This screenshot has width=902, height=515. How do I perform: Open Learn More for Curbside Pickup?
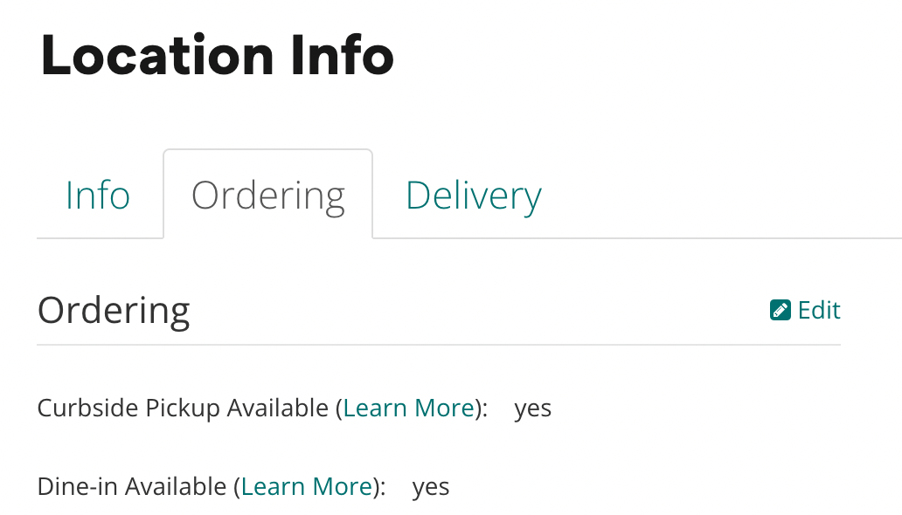tap(409, 408)
